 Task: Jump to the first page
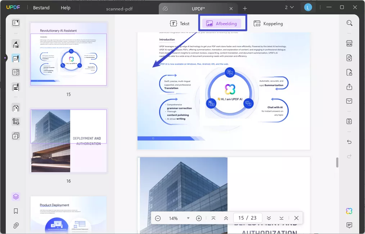click(213, 218)
